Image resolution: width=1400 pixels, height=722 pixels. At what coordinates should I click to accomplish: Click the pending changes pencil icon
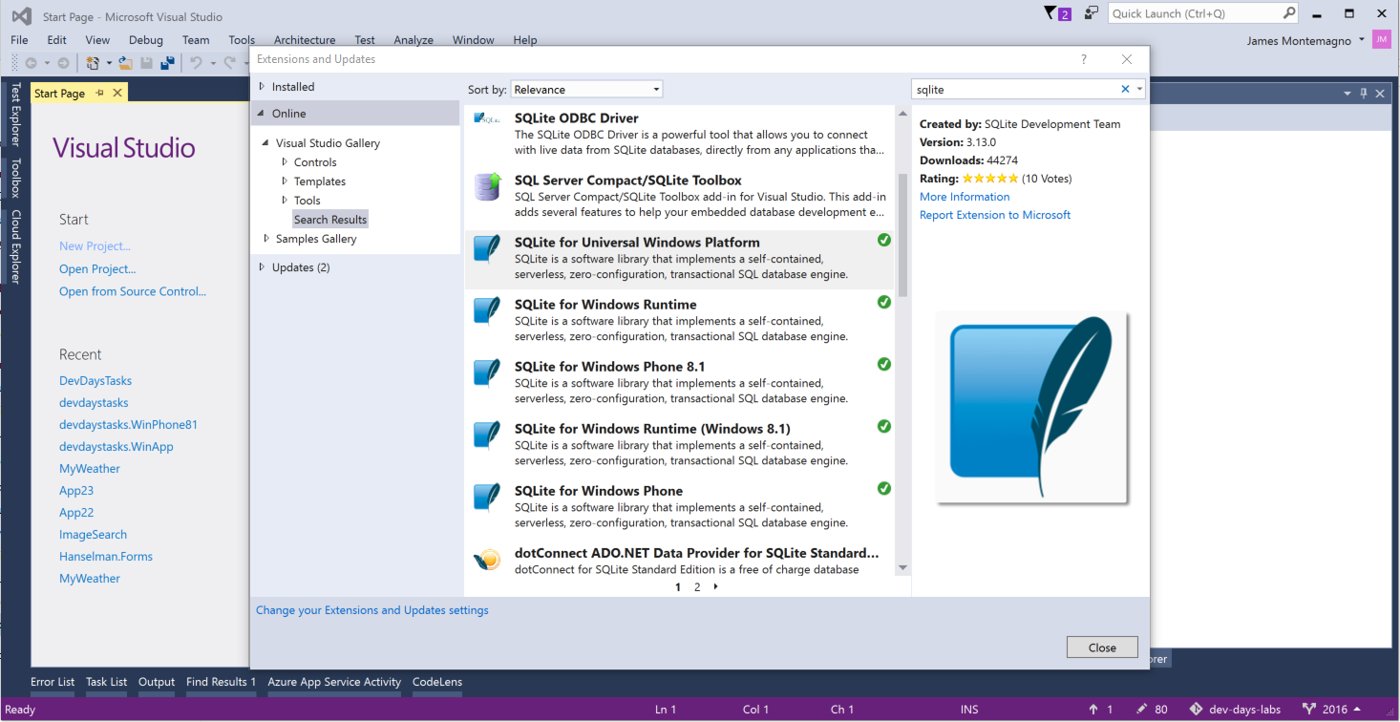(1141, 710)
